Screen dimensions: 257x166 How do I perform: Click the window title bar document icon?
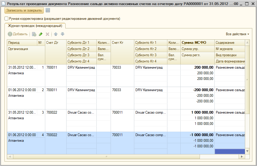click(x=4, y=4)
